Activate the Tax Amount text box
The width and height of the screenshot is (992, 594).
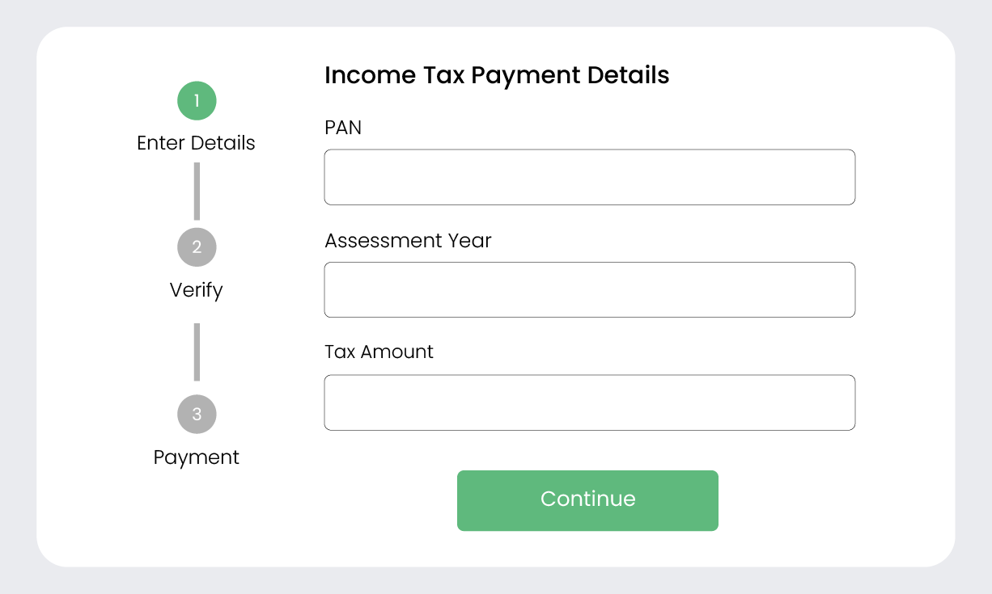(589, 402)
